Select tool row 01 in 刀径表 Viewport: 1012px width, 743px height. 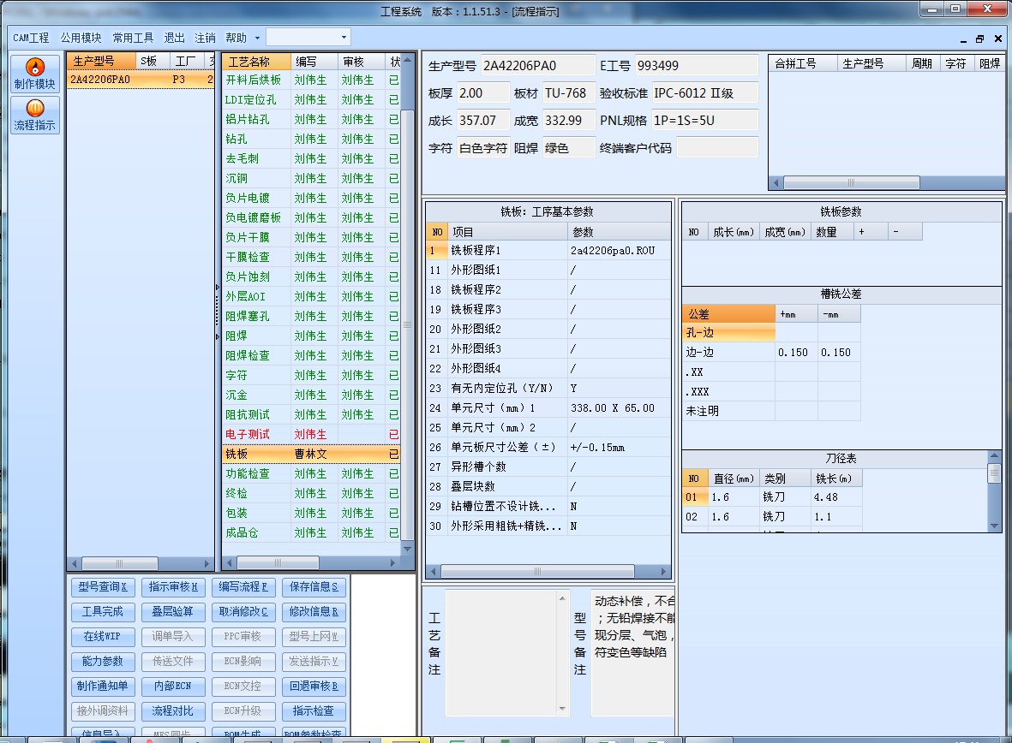771,497
